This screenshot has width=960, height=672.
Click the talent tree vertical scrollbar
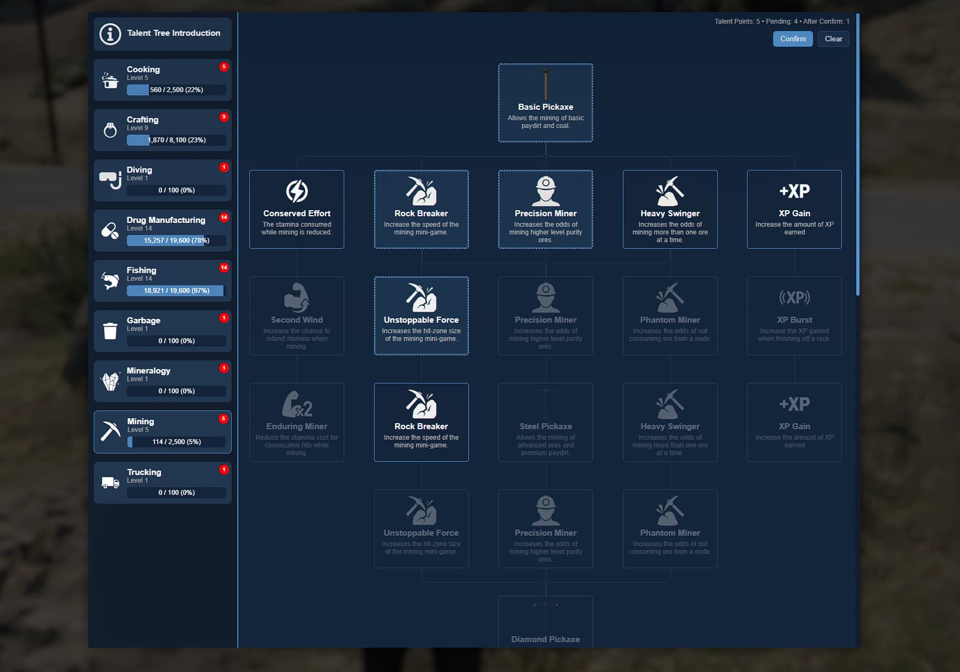(x=857, y=154)
